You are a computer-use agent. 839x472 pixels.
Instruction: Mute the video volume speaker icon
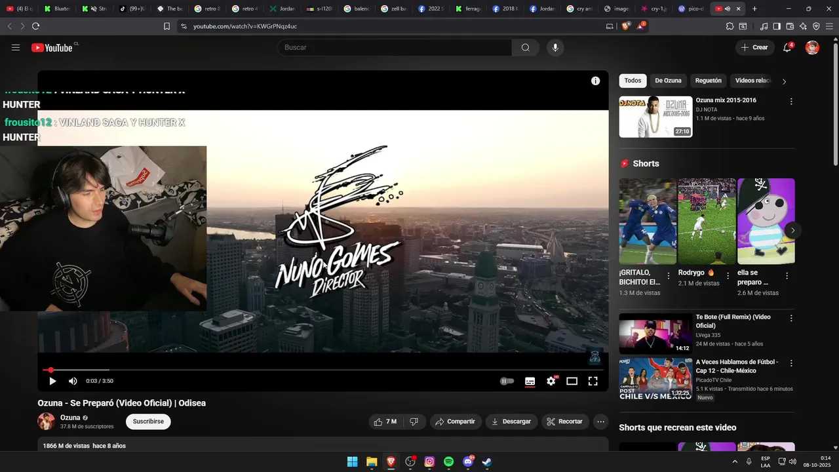73,381
